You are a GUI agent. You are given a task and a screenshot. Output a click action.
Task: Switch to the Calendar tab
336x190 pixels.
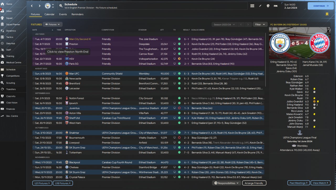point(49,14)
